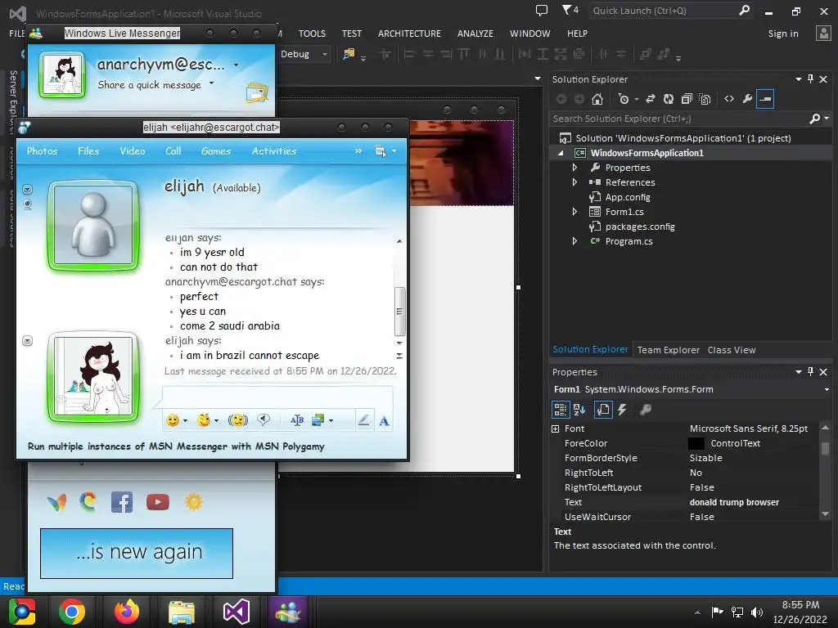Click the weather sun icon in Messenger
The width and height of the screenshot is (838, 628).
(193, 503)
